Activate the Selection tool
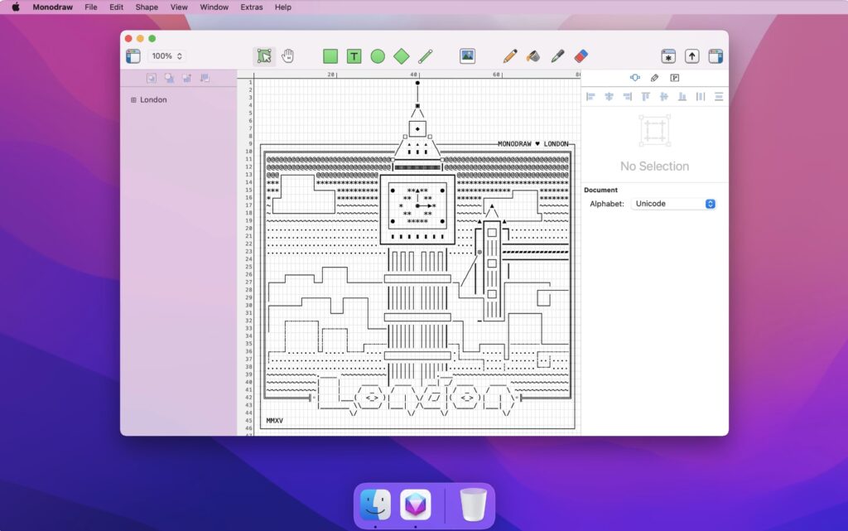 265,56
